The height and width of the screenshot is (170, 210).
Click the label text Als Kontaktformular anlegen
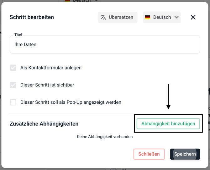pyautogui.click(x=51, y=68)
